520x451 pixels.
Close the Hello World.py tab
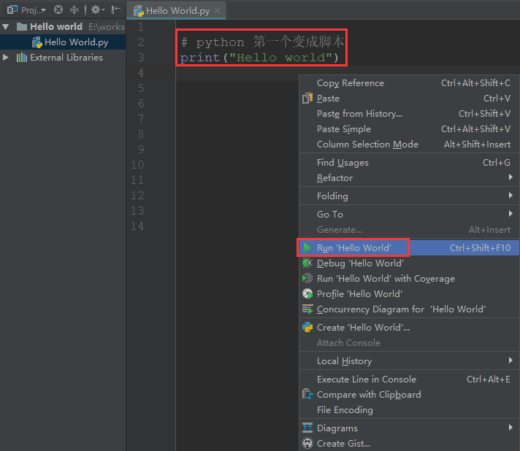[x=217, y=11]
